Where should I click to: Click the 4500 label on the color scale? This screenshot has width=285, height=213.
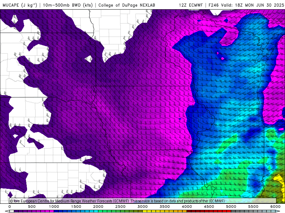[209, 207]
